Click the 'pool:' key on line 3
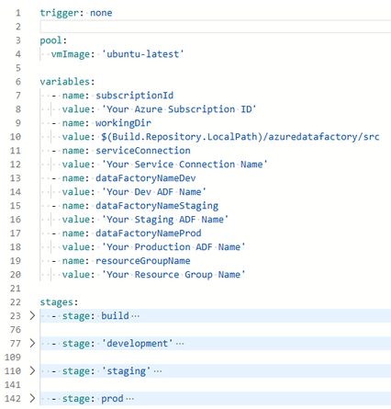391x409 pixels. (x=53, y=40)
